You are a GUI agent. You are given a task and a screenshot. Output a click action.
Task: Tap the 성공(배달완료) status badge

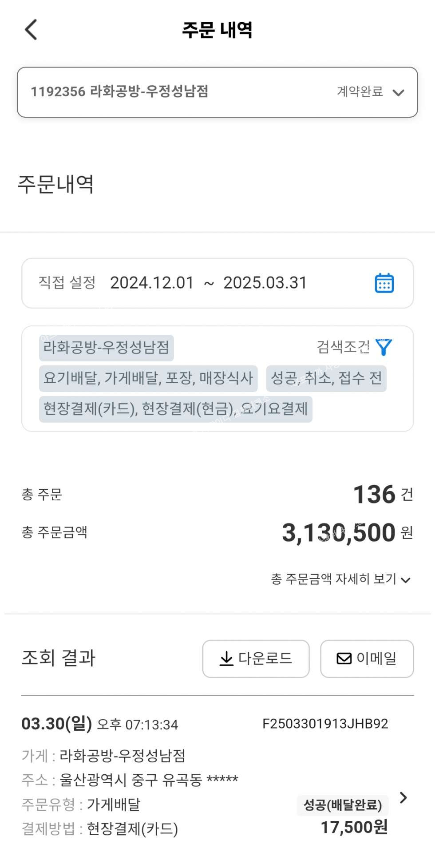pyautogui.click(x=343, y=805)
